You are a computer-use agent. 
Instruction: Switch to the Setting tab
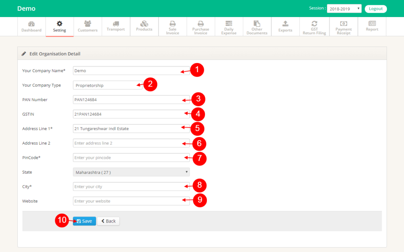(59, 26)
